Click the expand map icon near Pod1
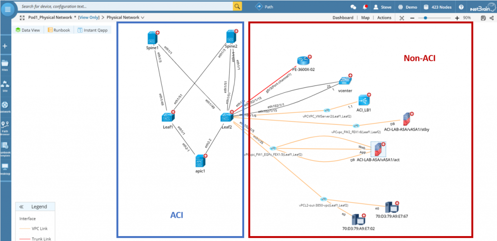The image size is (497, 241). (22, 17)
